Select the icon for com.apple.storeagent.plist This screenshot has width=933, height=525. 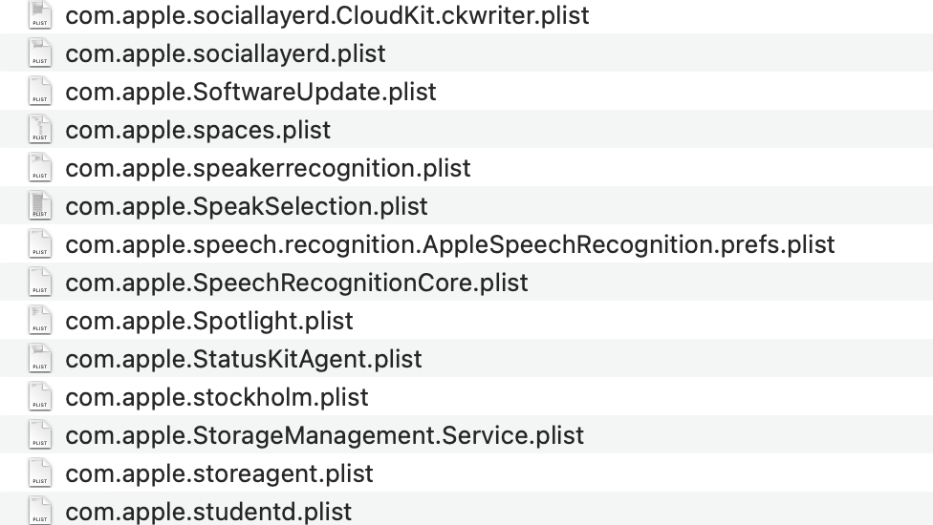(40, 472)
